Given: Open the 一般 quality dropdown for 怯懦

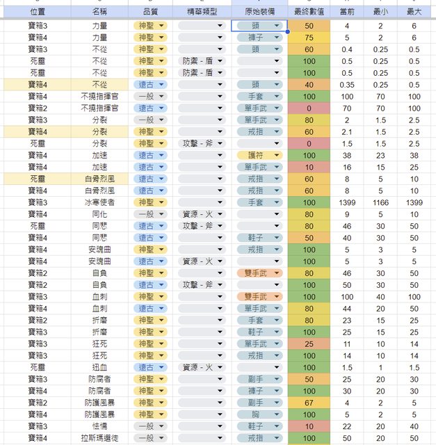Looking at the screenshot, I should pyautogui.click(x=162, y=426).
